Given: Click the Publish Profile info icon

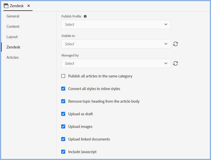Looking at the screenshot, I should pyautogui.click(x=85, y=16).
